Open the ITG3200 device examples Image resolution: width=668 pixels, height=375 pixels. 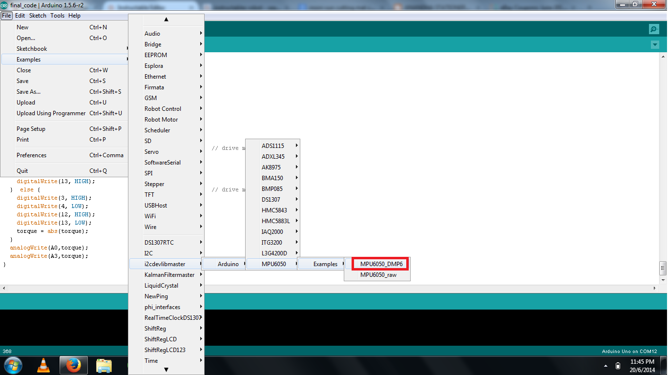273,243
